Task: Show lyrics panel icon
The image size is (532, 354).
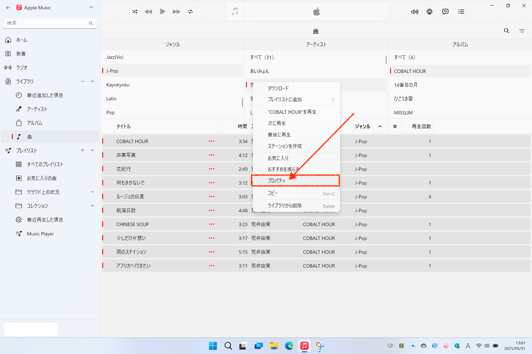Action: point(445,12)
